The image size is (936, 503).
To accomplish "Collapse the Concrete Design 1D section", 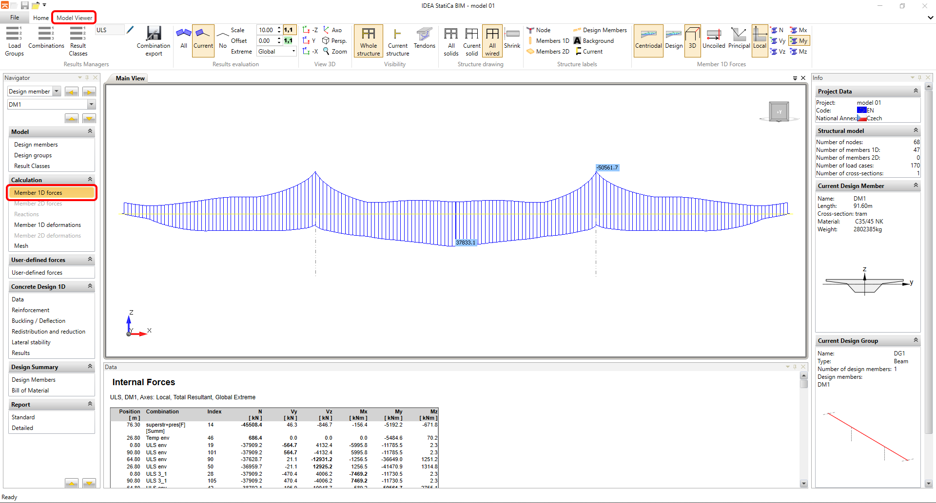I will 90,286.
